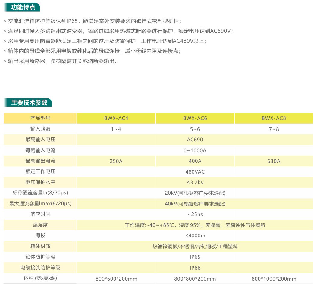Click the ≤3.2kV value cell
This screenshot has height=284, width=314.
tap(195, 182)
